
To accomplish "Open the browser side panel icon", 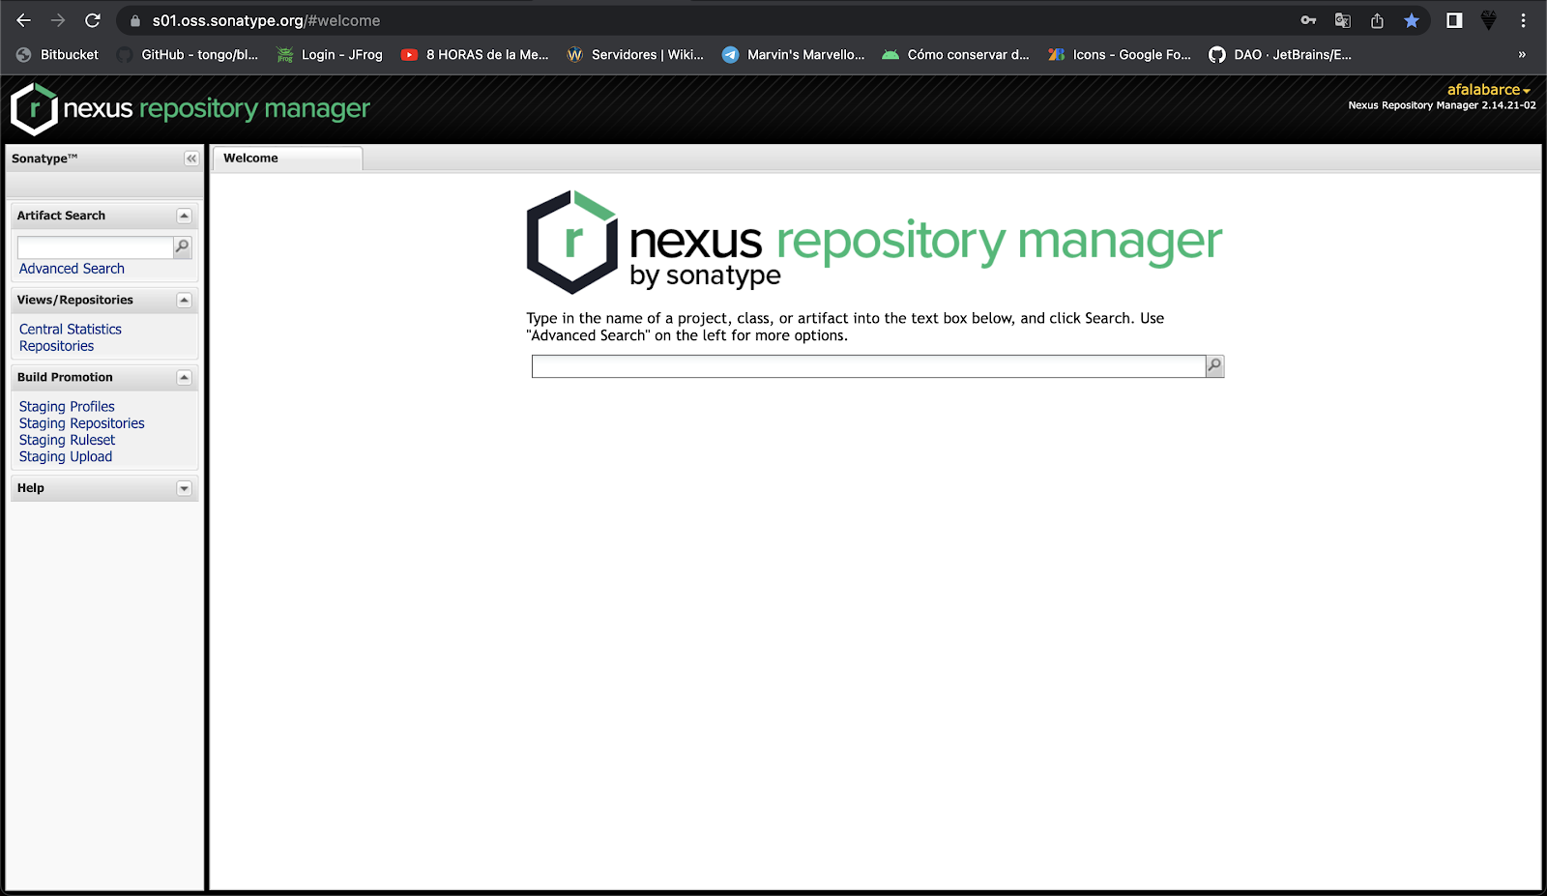I will tap(1454, 20).
